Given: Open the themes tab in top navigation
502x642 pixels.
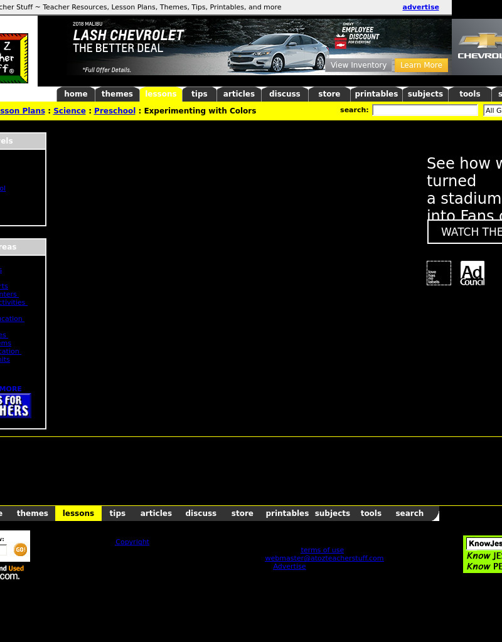Looking at the screenshot, I should coord(117,94).
